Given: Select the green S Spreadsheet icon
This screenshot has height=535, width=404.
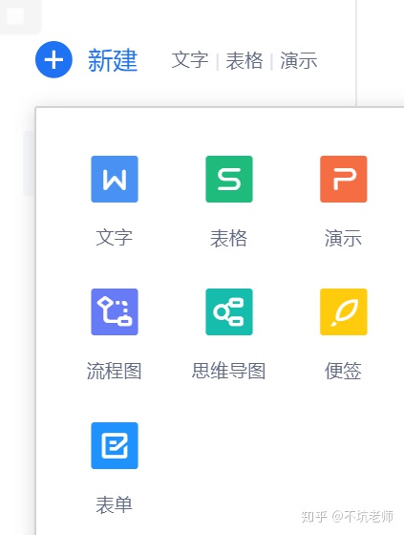Looking at the screenshot, I should pyautogui.click(x=229, y=180).
